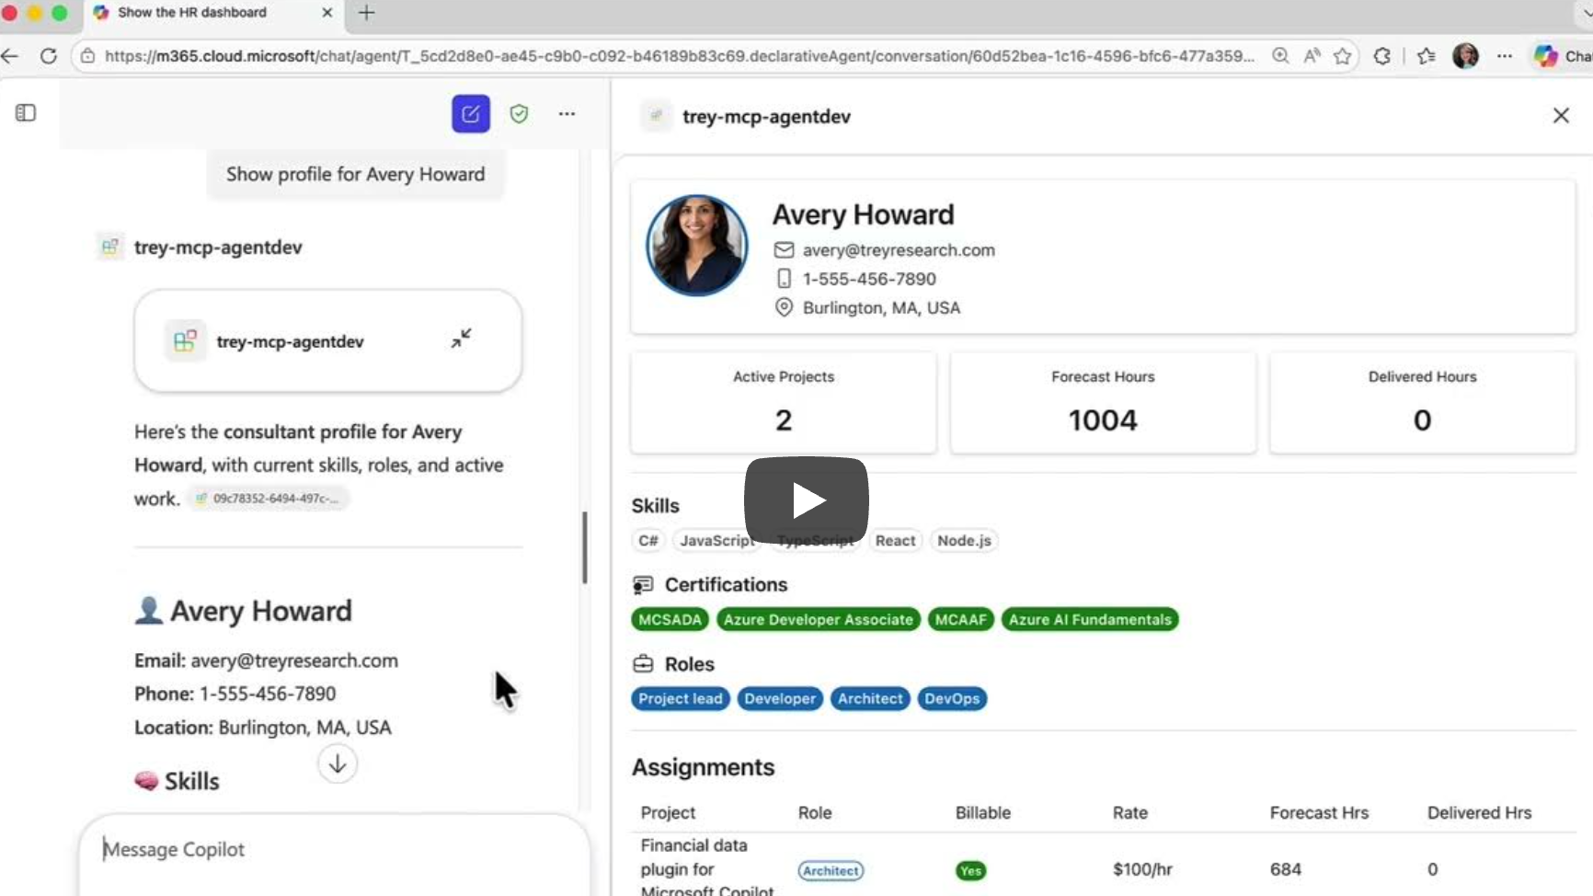The width and height of the screenshot is (1593, 896).
Task: Collapse the trey-mcp-agentdev card using arrows icon
Action: 461,339
